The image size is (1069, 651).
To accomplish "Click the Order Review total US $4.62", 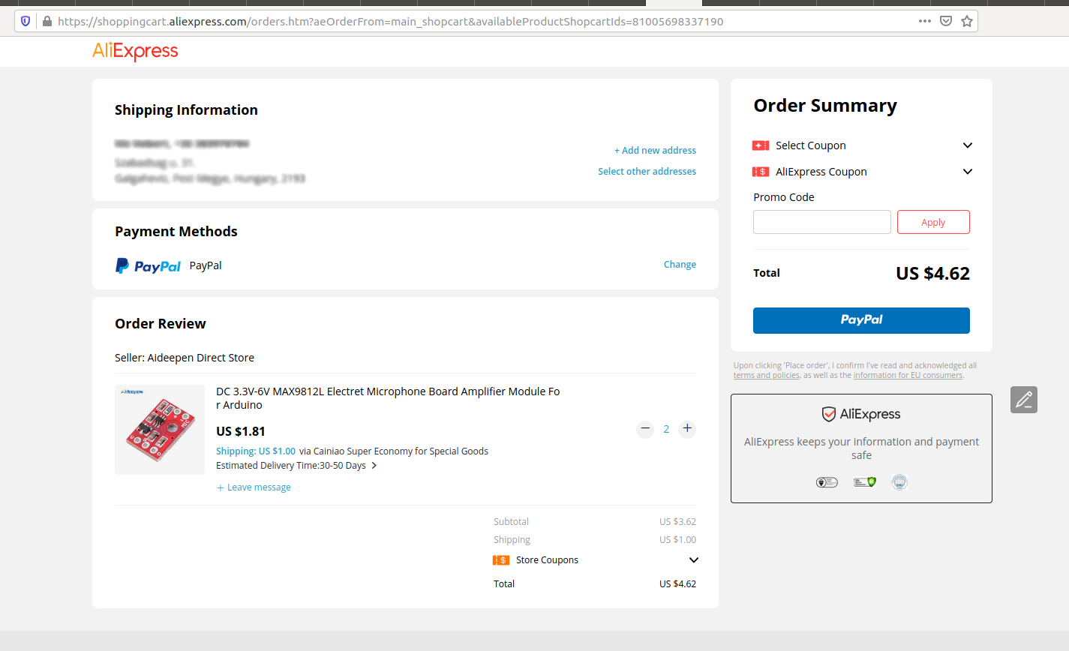I will (x=677, y=584).
